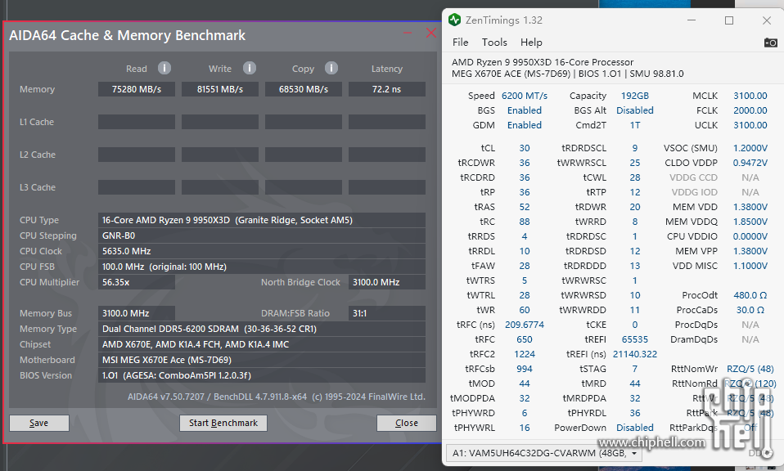
Task: Click the Memory Write value 81551 MB/s
Action: tap(220, 89)
